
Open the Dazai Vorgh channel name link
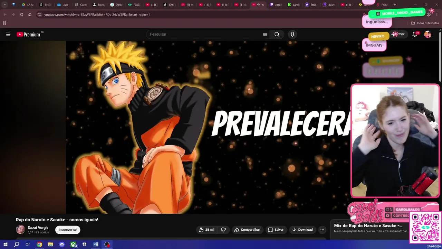click(38, 228)
